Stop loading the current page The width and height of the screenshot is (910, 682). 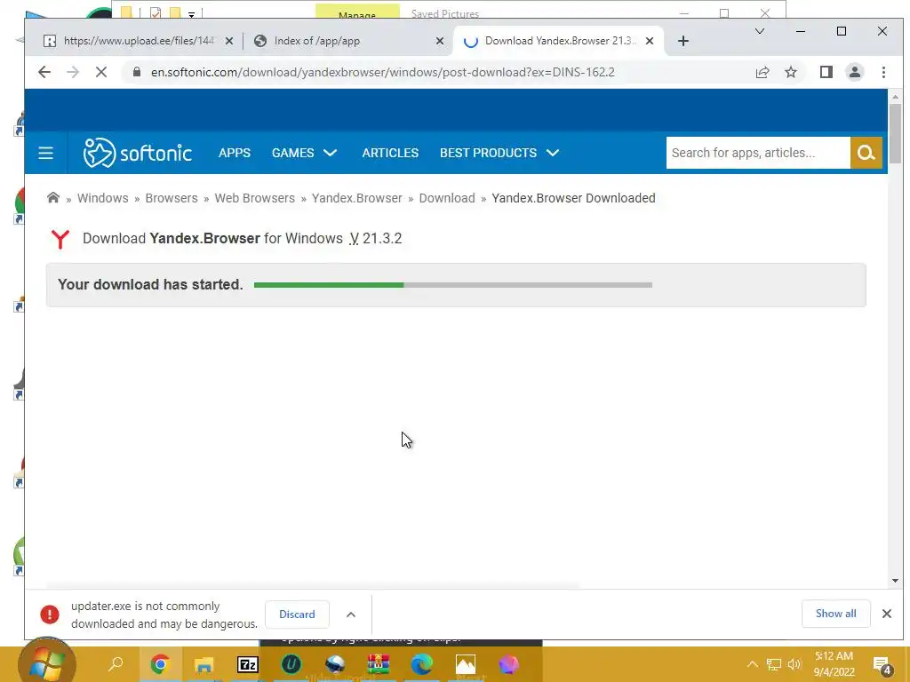click(x=101, y=72)
